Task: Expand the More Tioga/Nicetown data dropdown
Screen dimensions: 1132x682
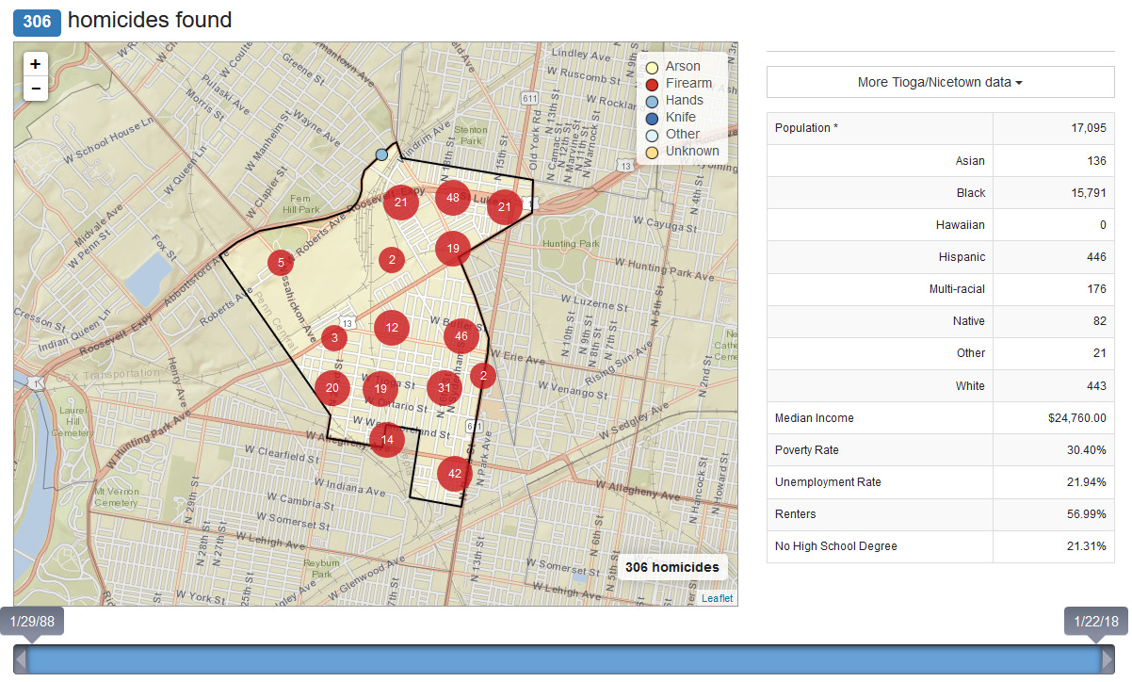Action: (940, 82)
